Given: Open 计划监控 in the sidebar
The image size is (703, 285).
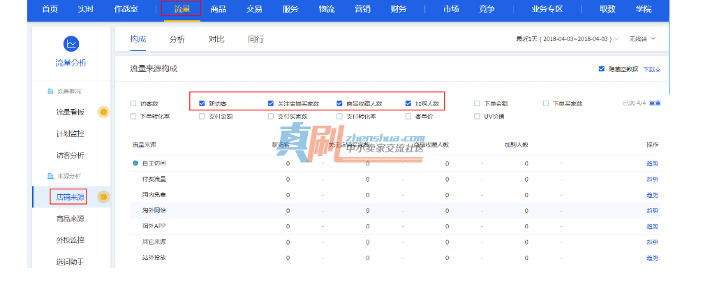Looking at the screenshot, I should [x=71, y=133].
